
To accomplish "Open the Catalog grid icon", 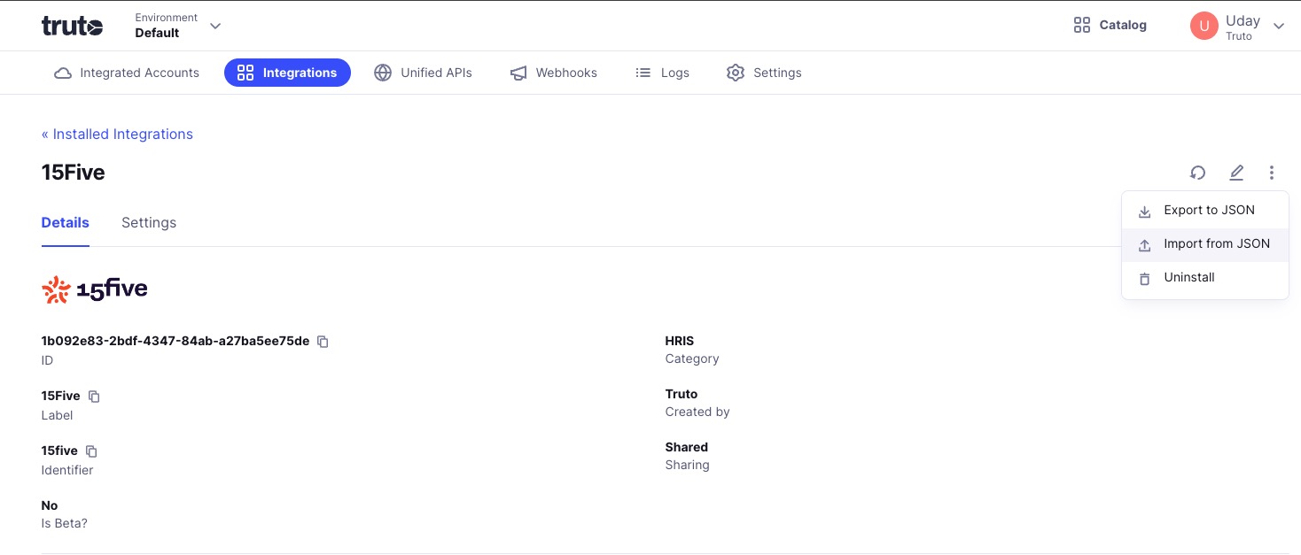I will pos(1081,25).
